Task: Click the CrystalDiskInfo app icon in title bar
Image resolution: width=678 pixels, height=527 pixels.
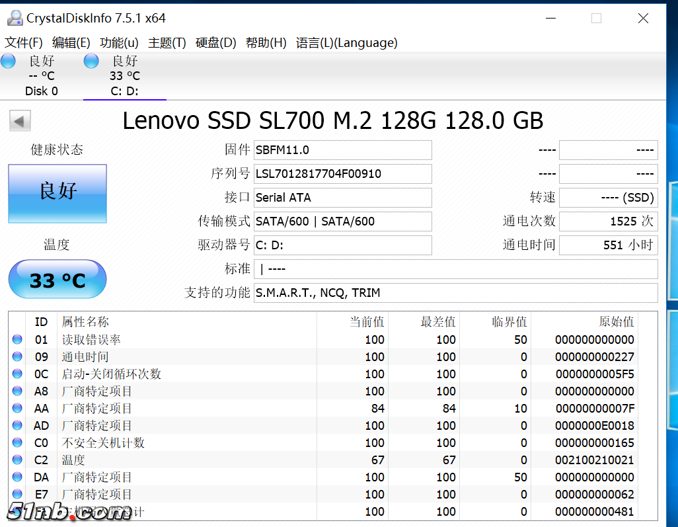Action: pos(13,18)
